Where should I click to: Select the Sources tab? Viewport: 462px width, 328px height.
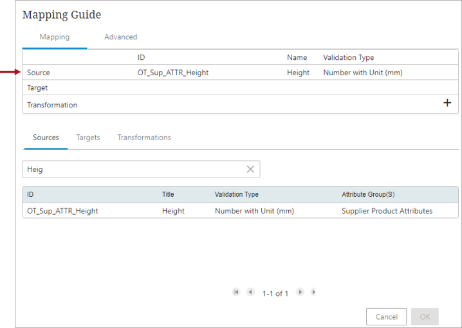[x=46, y=138]
